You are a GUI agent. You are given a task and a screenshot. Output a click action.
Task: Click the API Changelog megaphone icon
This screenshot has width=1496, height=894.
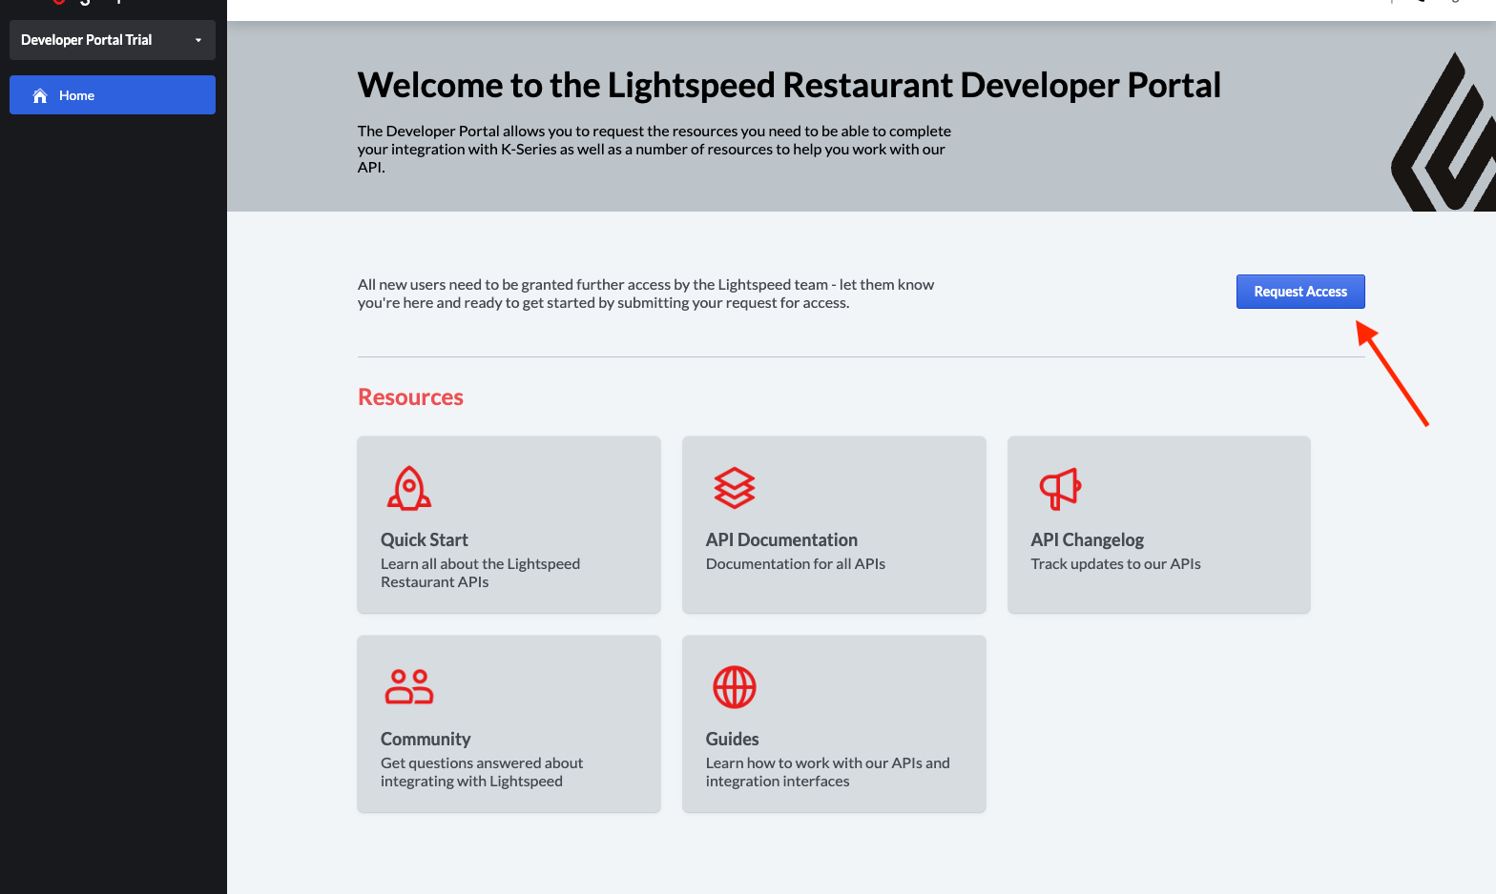1059,488
